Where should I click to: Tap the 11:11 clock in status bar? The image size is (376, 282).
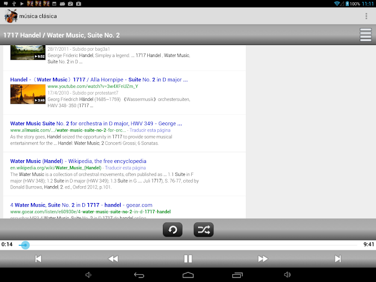(x=368, y=4)
